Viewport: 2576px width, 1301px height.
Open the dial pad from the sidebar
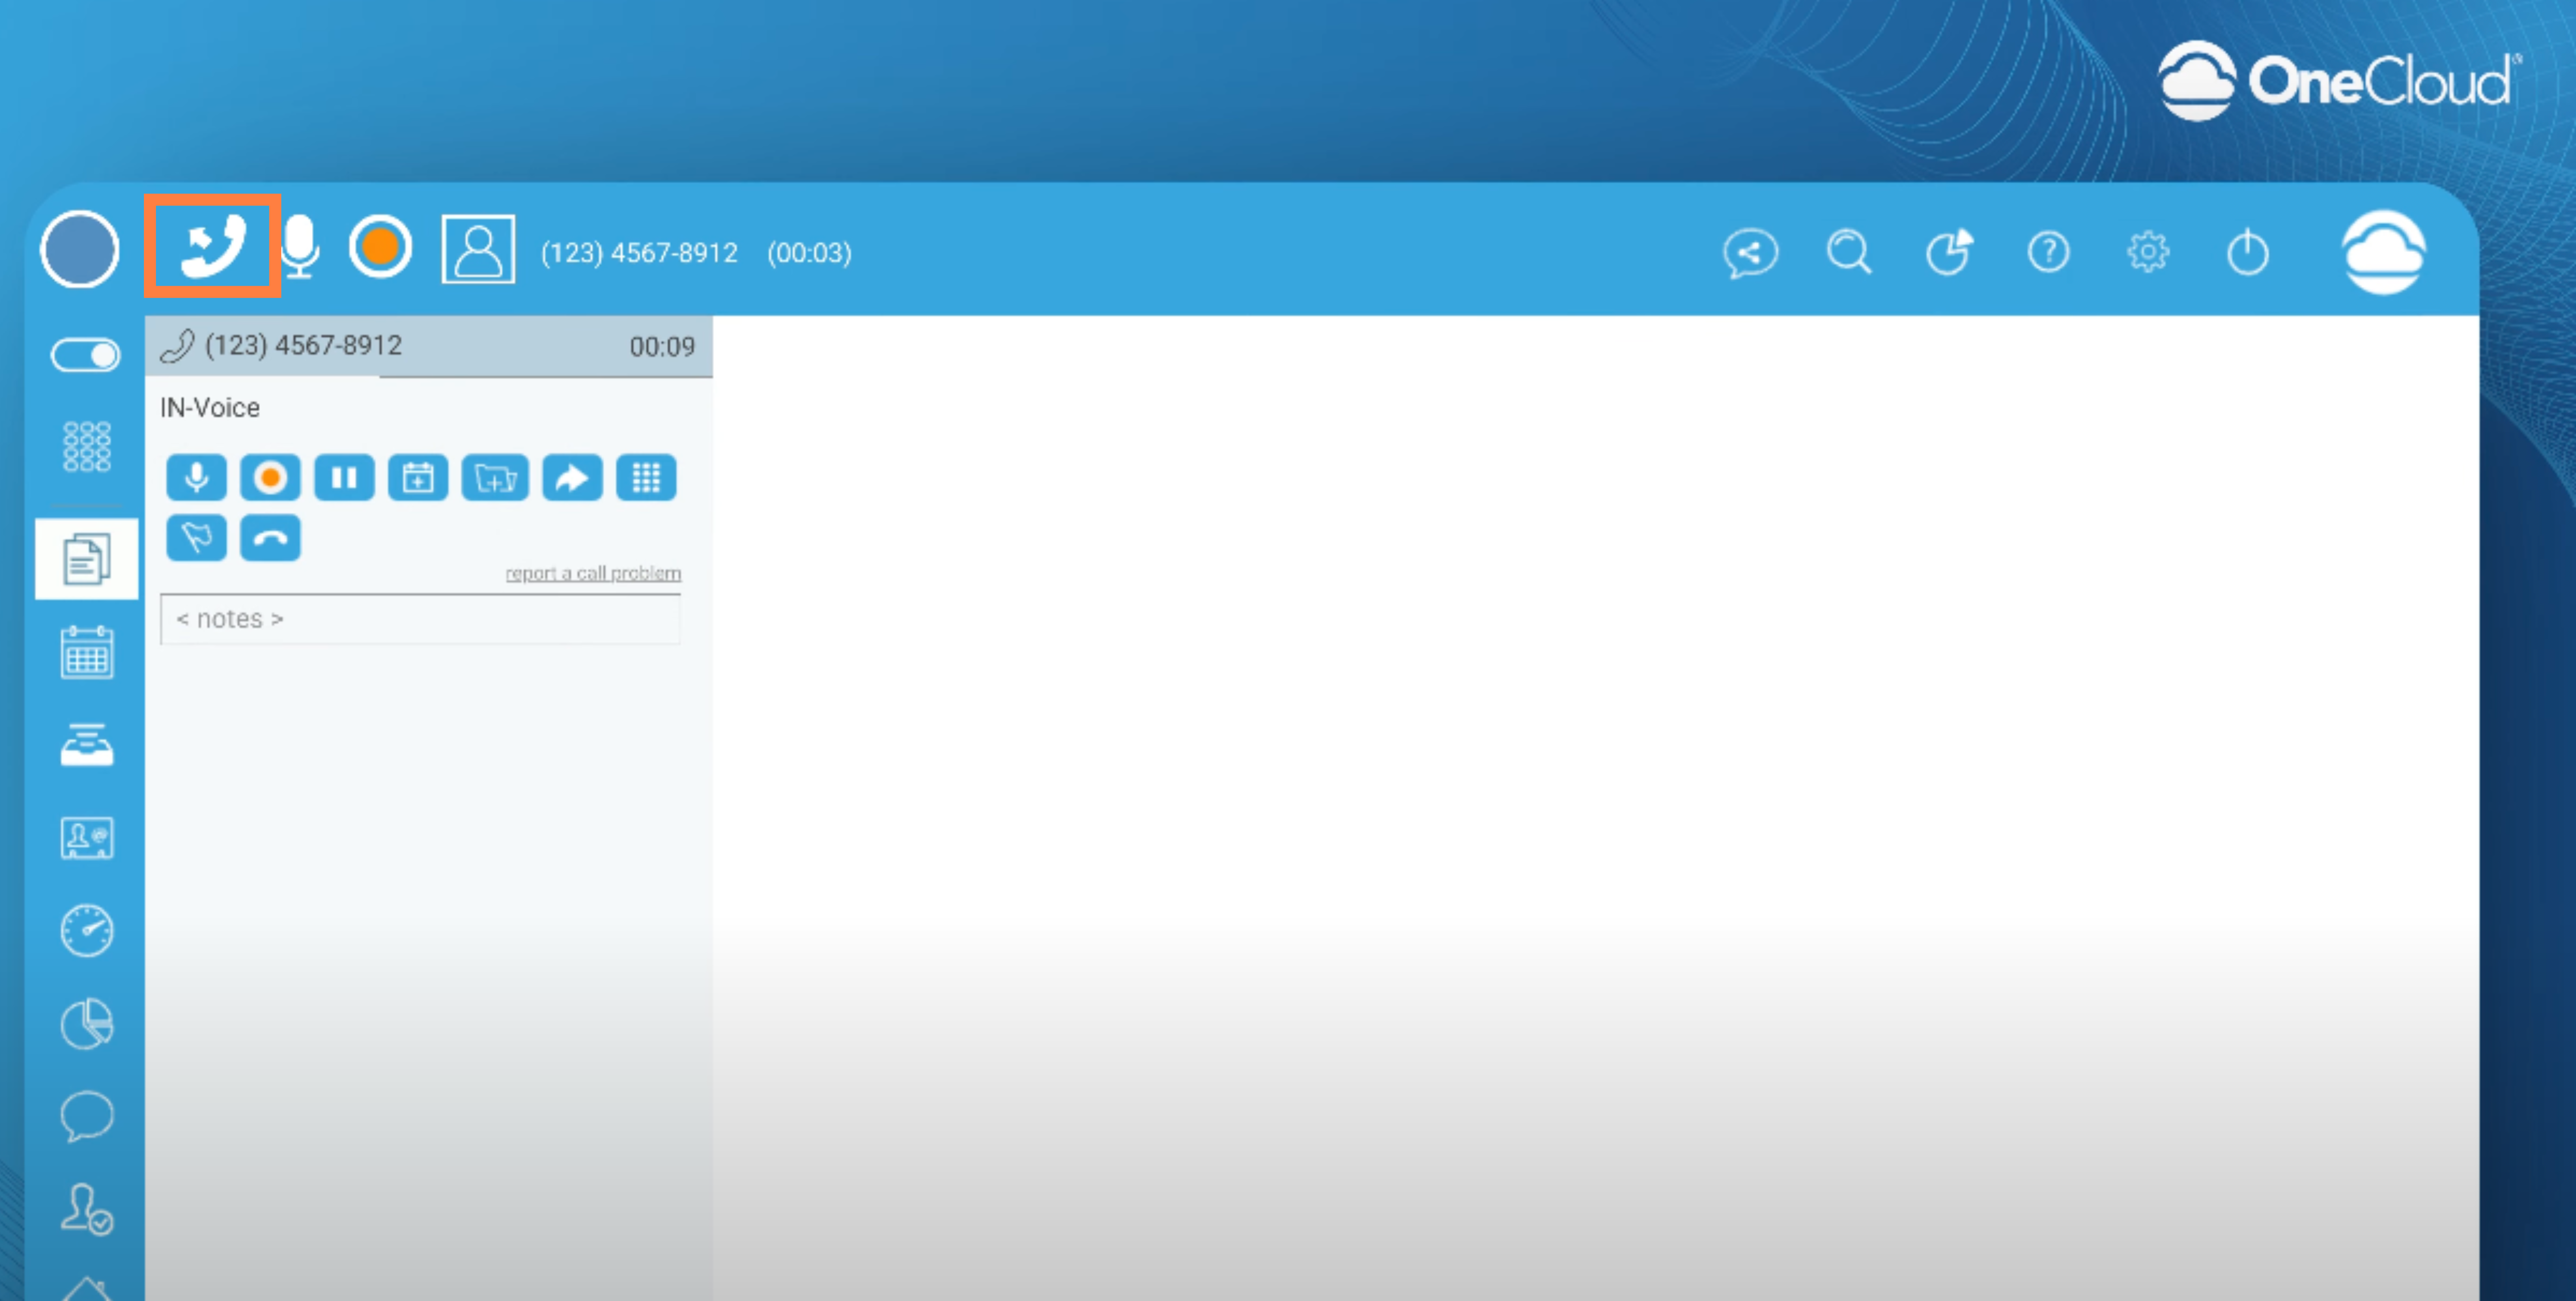coord(87,446)
